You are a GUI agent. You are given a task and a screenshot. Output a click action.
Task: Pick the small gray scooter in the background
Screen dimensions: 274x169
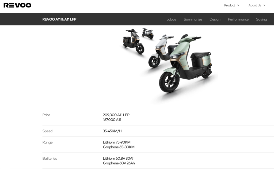[148, 33]
